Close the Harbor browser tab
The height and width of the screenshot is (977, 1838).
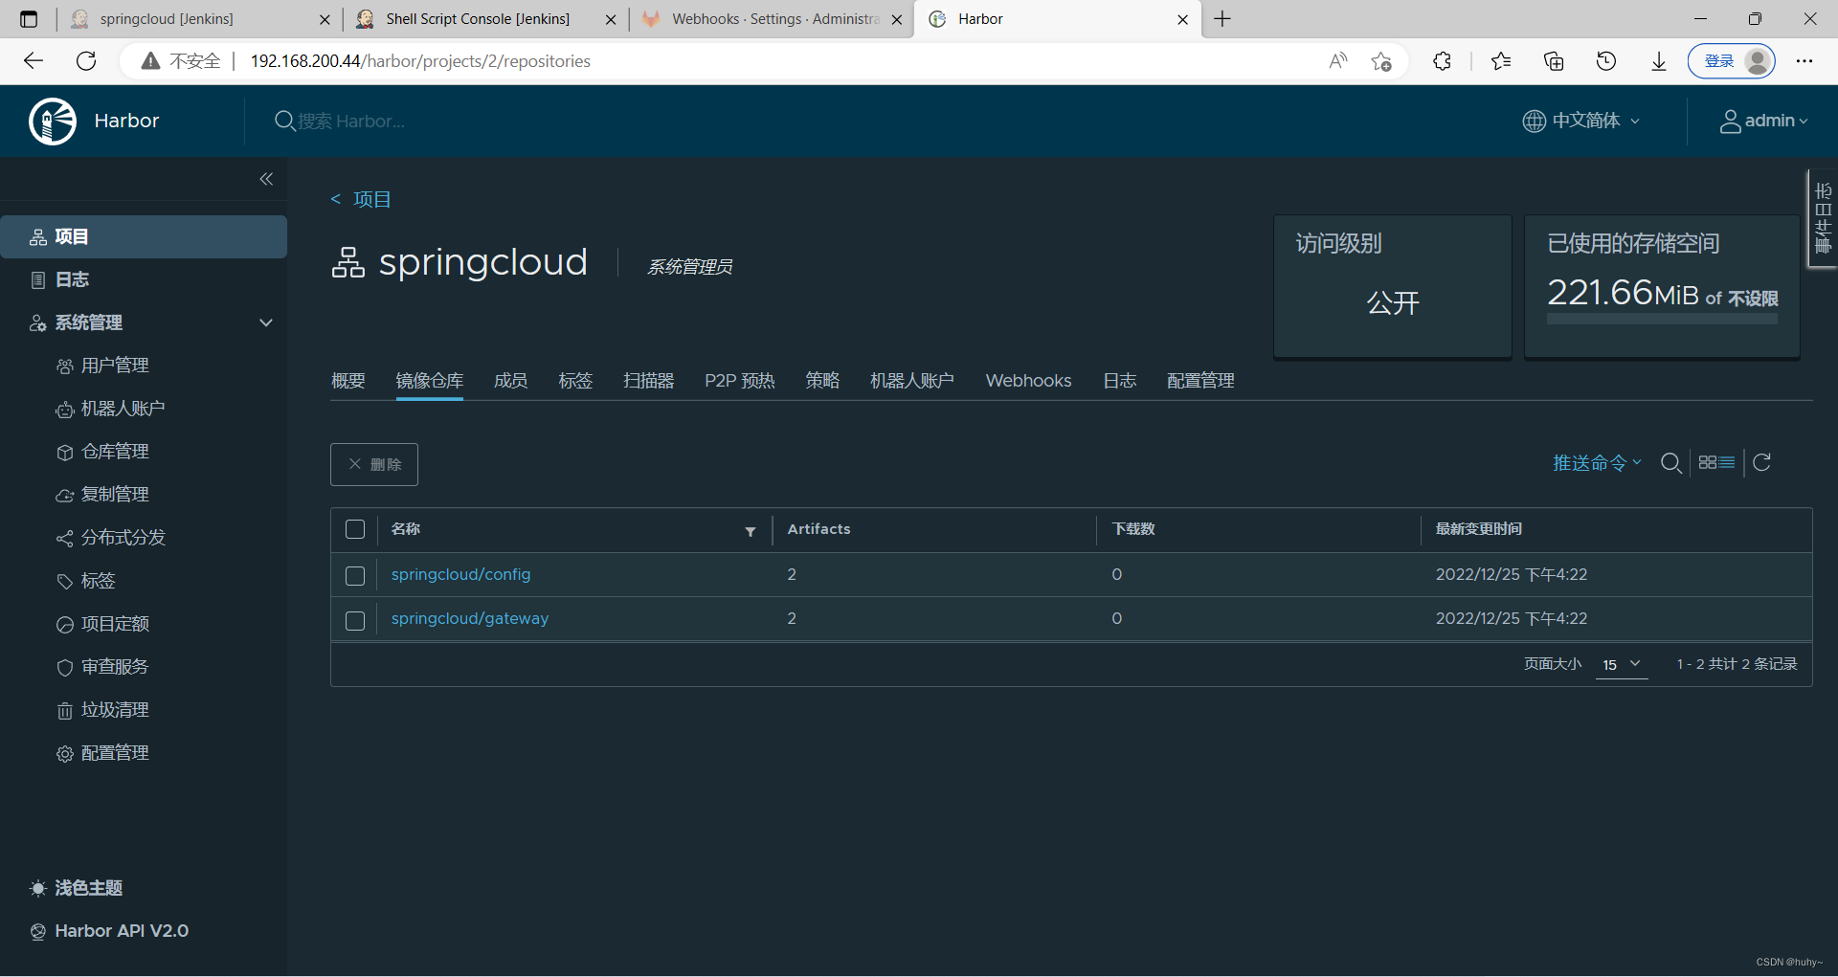coord(1182,19)
